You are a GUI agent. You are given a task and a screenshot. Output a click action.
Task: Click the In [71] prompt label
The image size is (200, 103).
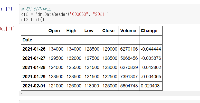[x=8, y=9]
